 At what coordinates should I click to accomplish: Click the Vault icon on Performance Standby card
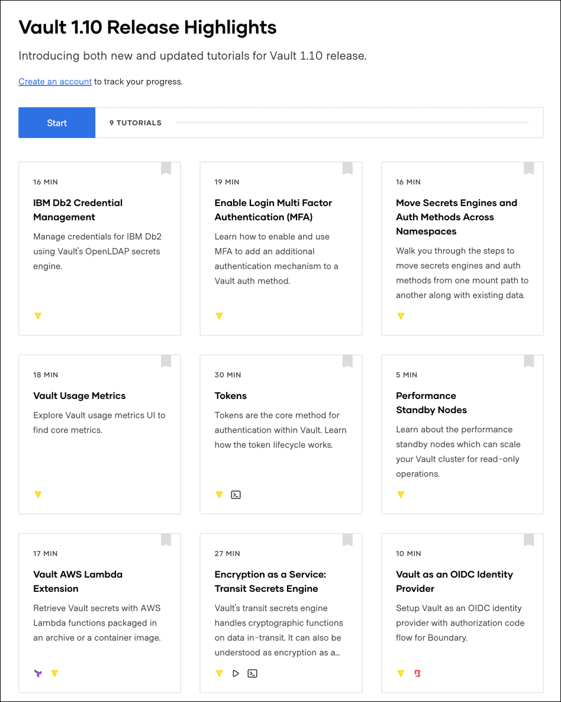pyautogui.click(x=401, y=495)
